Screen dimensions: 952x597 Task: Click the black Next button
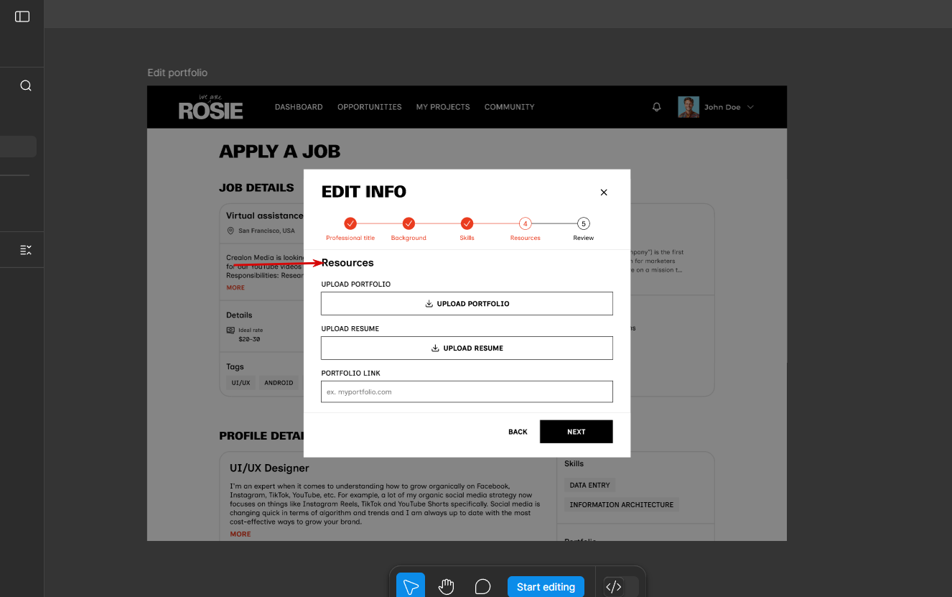577,432
